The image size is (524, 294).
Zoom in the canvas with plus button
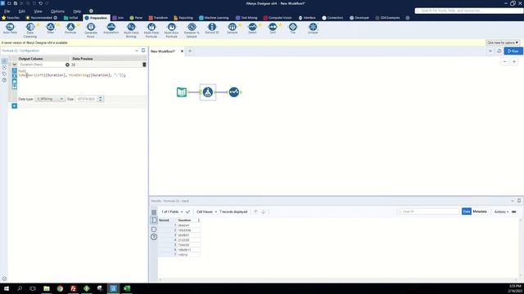(514, 62)
